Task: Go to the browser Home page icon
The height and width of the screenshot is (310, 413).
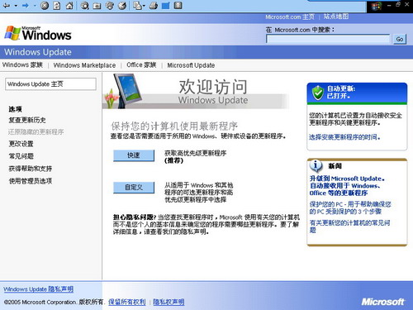Action: (69, 6)
